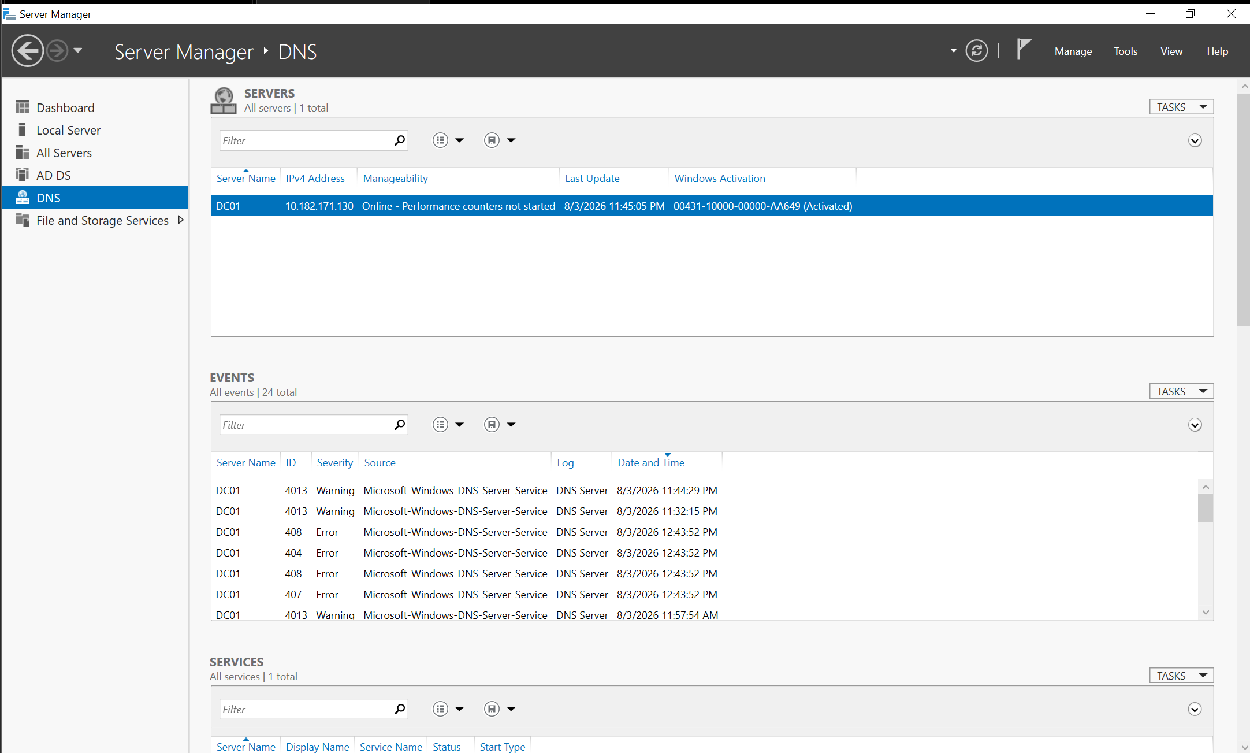Sort events by the Log column

click(565, 463)
